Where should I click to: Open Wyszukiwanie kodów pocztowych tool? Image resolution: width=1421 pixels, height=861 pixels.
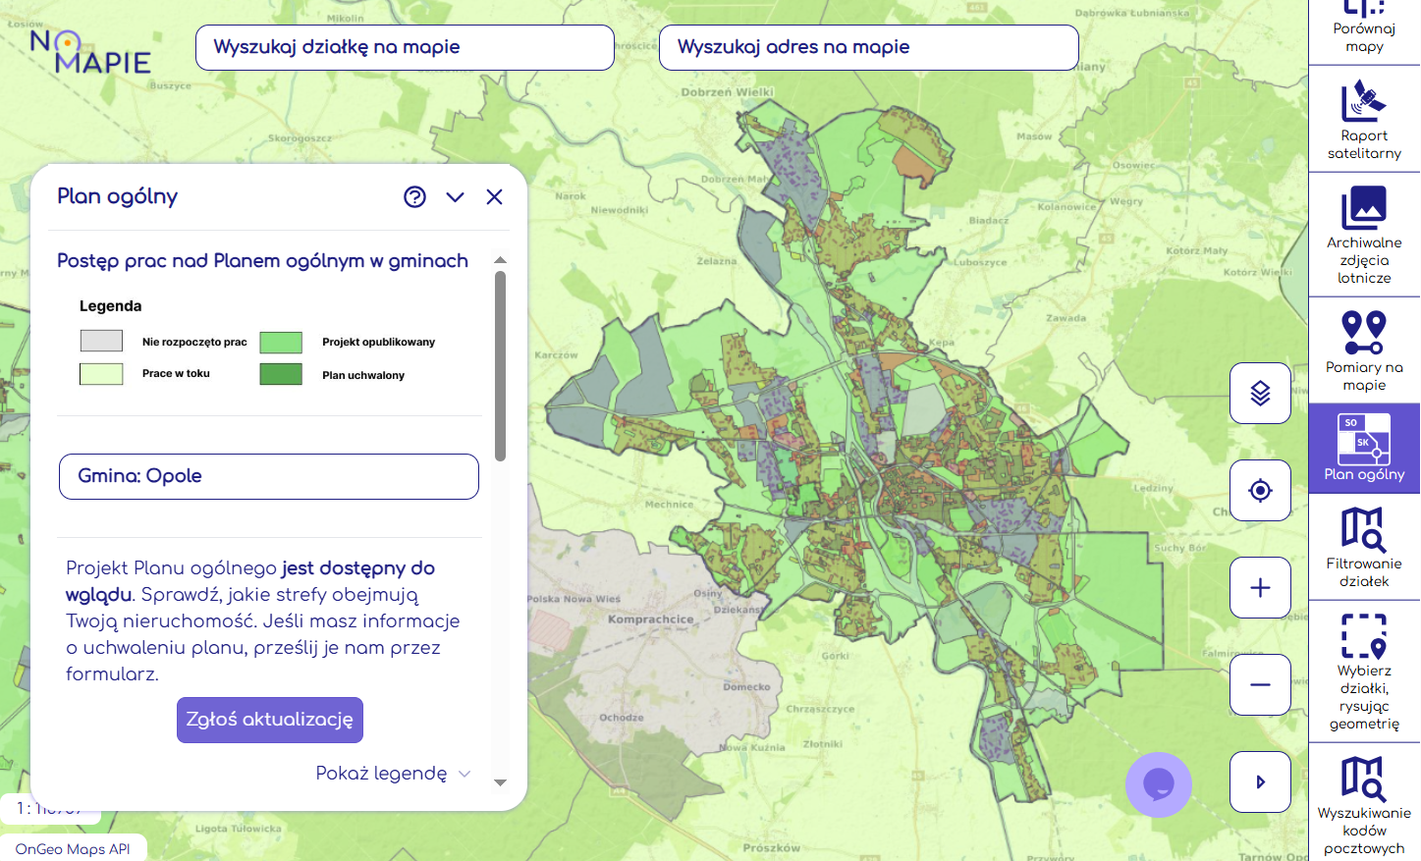coord(1364,803)
